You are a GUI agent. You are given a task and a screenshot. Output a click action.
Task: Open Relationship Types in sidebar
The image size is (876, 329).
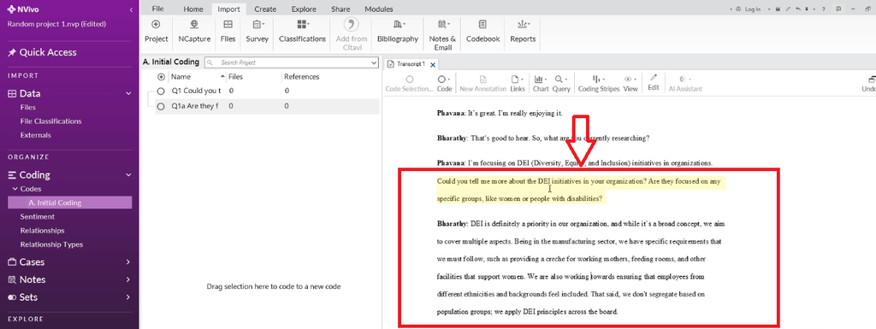point(51,244)
